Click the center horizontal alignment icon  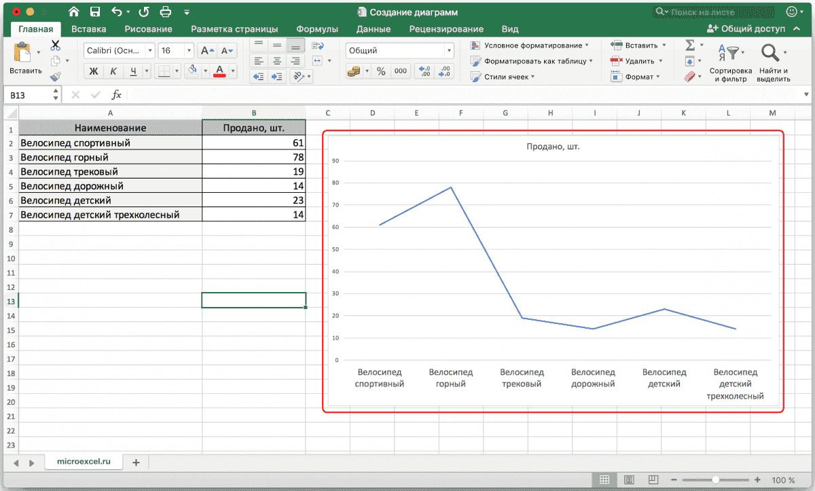pyautogui.click(x=276, y=60)
